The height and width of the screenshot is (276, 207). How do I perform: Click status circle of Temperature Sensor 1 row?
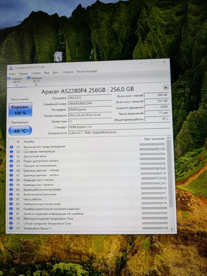tap(11, 228)
